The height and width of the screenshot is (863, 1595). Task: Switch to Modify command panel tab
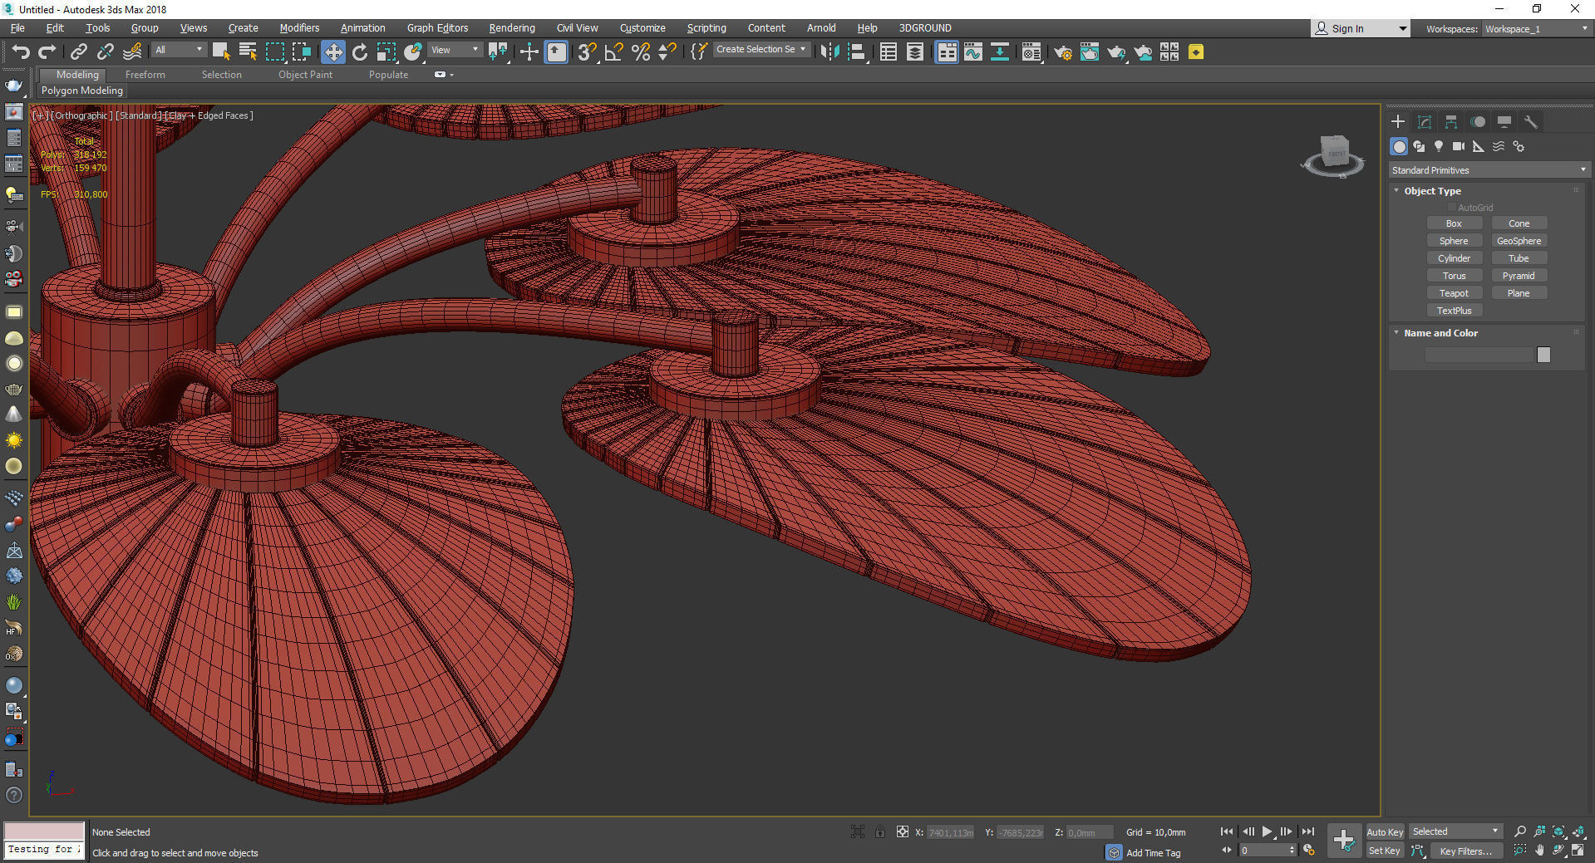tap(1425, 122)
